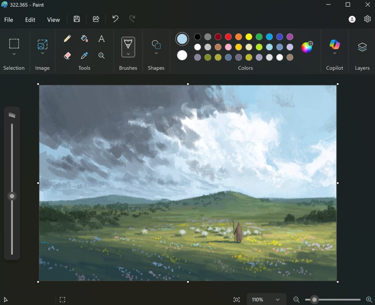Viewport: 375px width, 305px height.
Task: Pick a color with the Color picker tool
Action: (84, 56)
